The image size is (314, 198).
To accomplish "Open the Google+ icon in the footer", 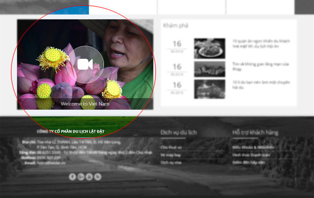I will (x=81, y=177).
